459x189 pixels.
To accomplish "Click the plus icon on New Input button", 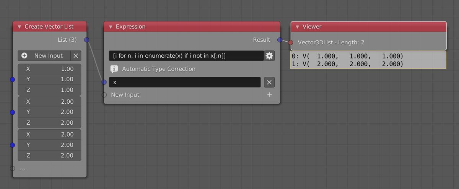I will pyautogui.click(x=24, y=55).
